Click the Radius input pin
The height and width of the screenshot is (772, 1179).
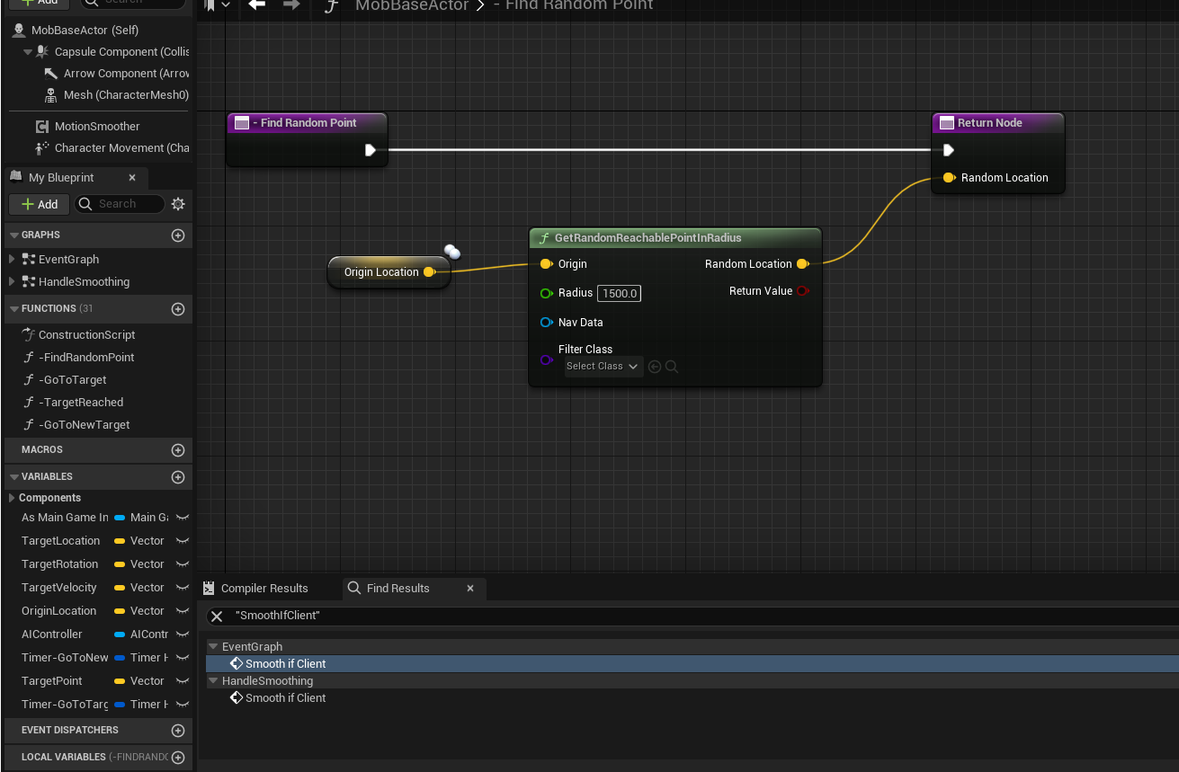click(x=546, y=293)
